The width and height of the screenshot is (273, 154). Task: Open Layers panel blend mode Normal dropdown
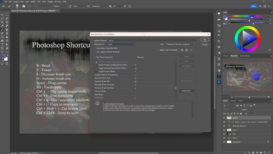tap(232, 110)
